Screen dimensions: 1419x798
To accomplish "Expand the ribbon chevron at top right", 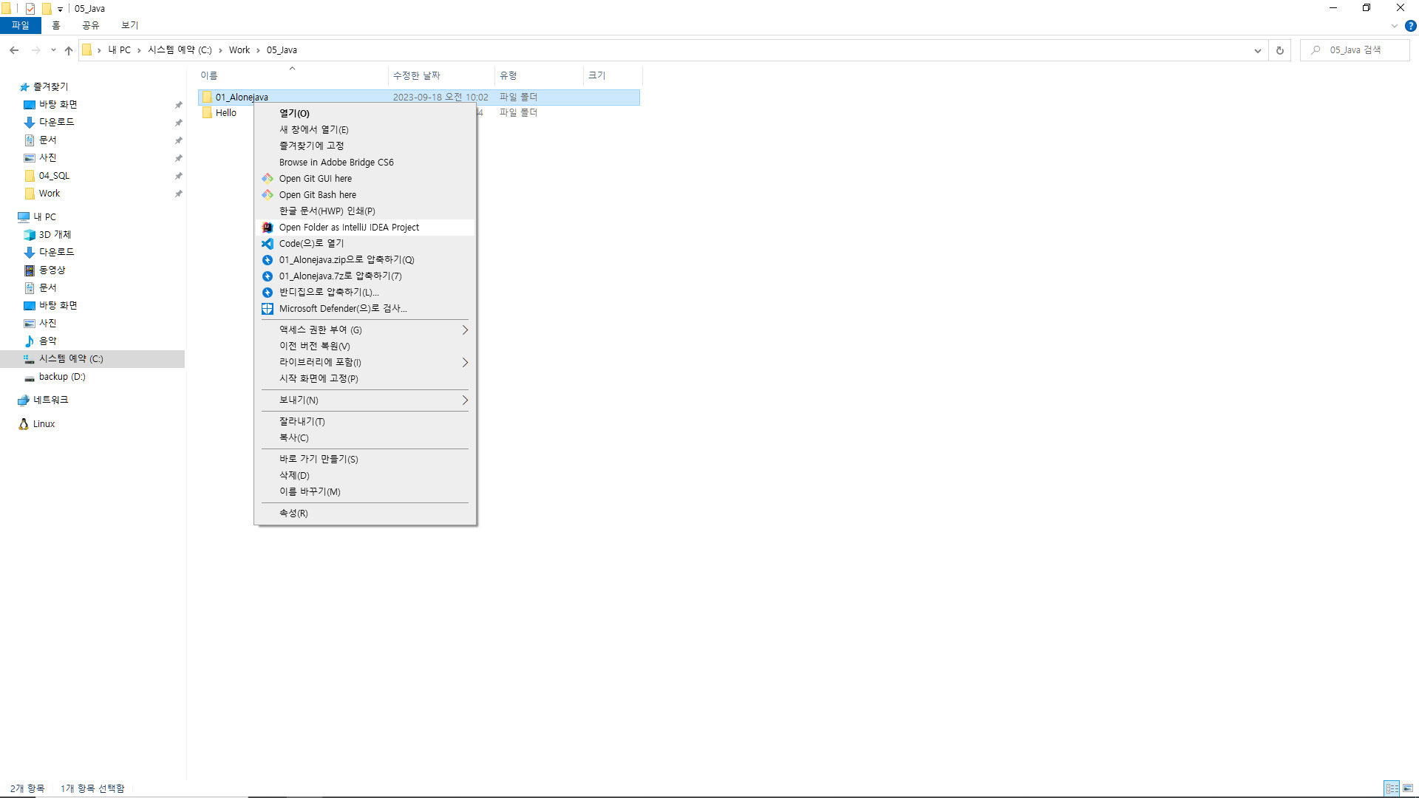I will tap(1395, 26).
